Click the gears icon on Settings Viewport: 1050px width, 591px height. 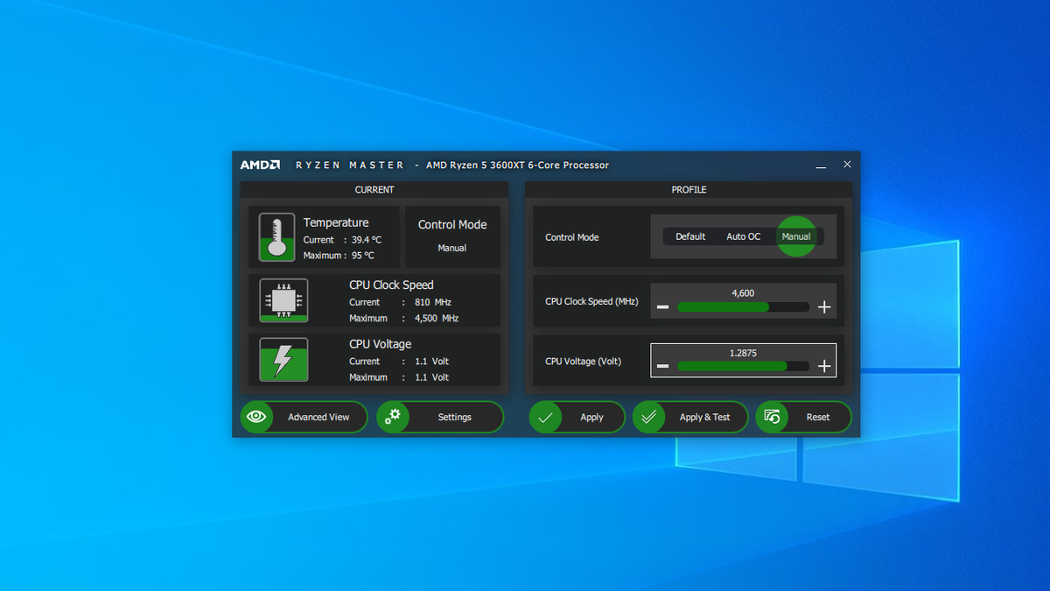pos(393,417)
